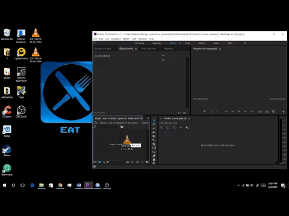Click Go to Out point button
Screen dimensions: 289x216
point(252,112)
